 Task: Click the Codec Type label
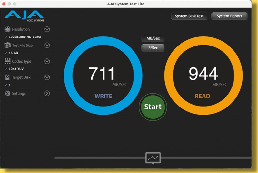(x=22, y=61)
